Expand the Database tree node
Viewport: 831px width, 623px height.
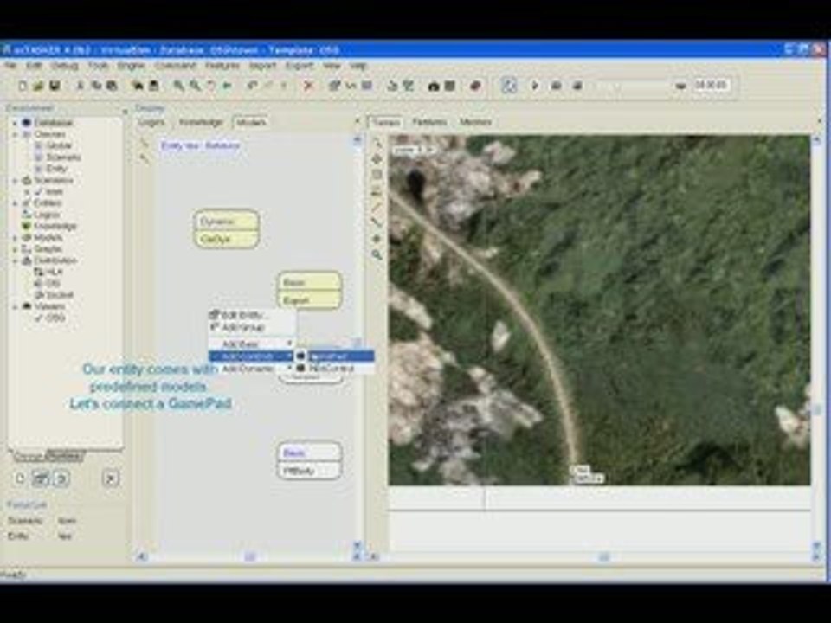coord(16,122)
